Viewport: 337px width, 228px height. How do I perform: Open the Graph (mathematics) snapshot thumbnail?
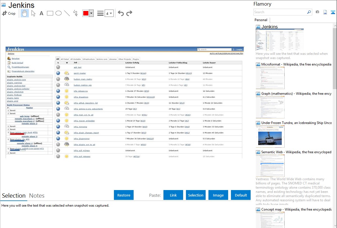270,107
